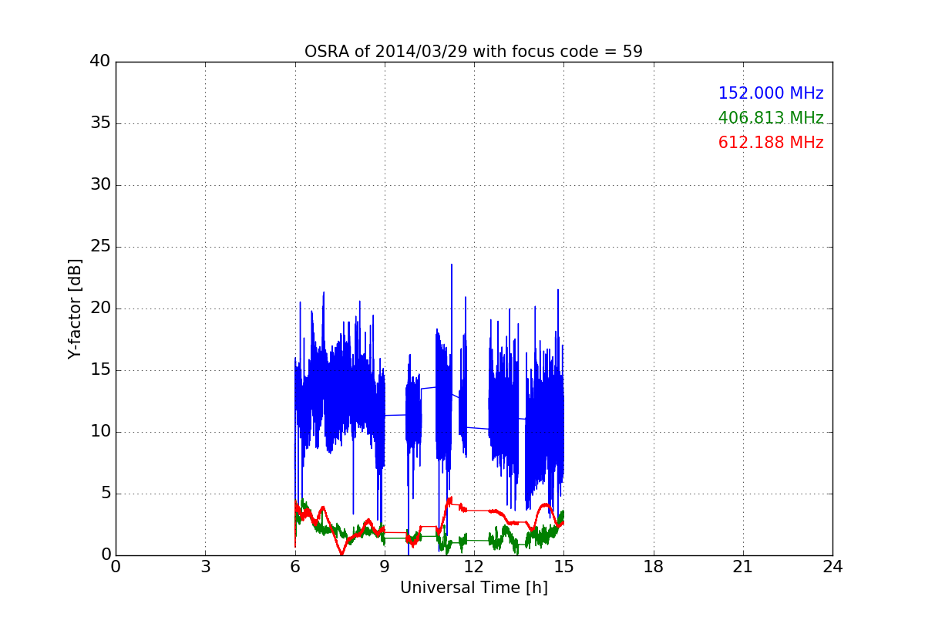Click the y-axis tick label 35
Viewport: 925px width, 617px height.
(x=99, y=123)
